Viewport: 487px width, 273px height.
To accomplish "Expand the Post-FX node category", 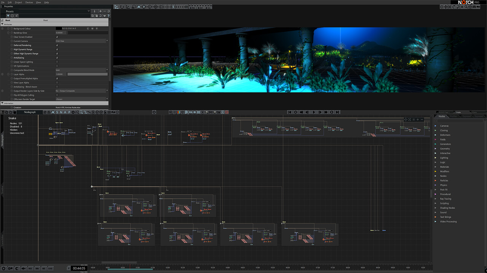I will click(436, 190).
